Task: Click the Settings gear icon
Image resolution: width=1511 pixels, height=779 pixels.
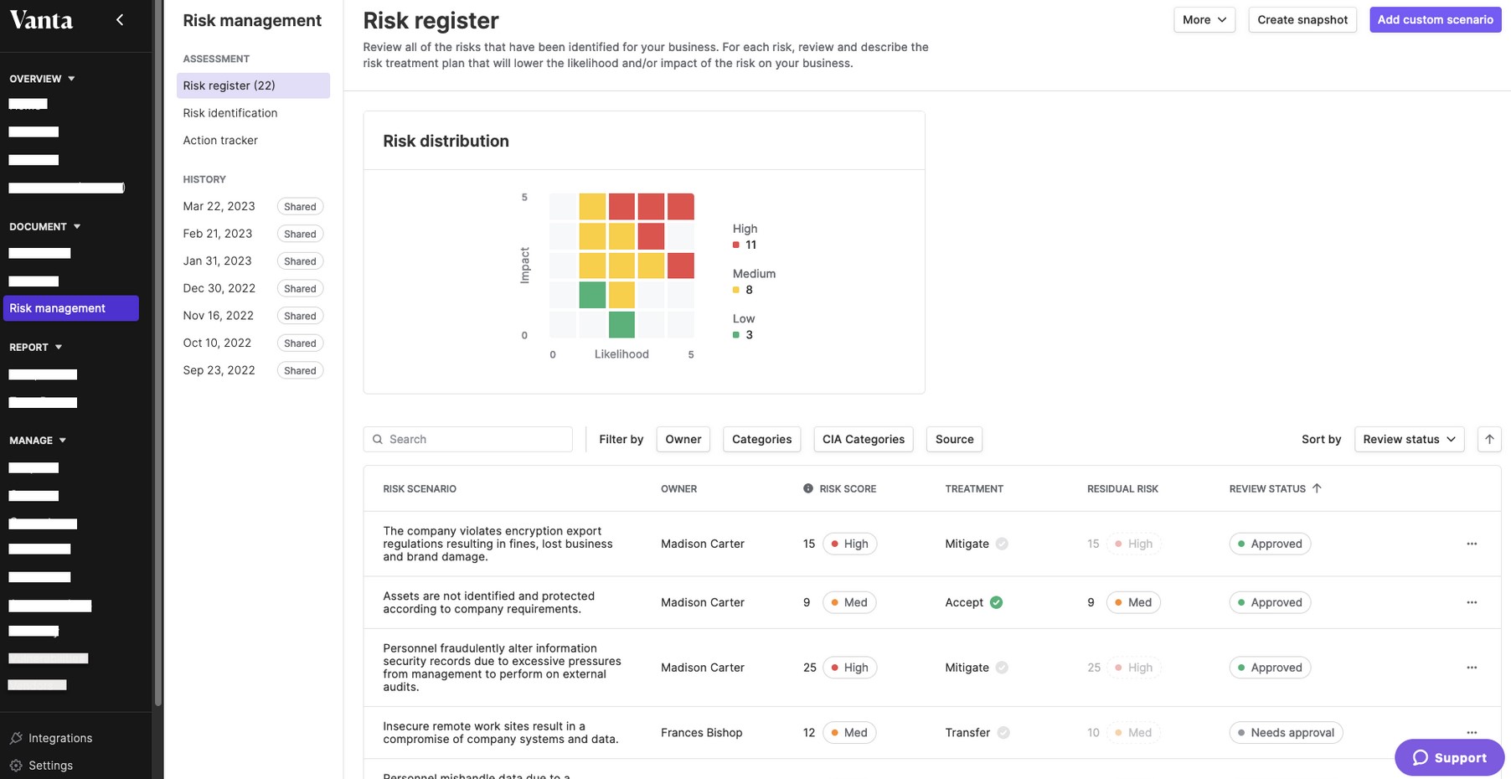Action: point(16,766)
